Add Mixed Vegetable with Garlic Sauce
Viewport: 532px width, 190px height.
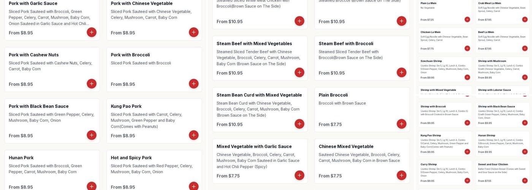[x=299, y=175]
